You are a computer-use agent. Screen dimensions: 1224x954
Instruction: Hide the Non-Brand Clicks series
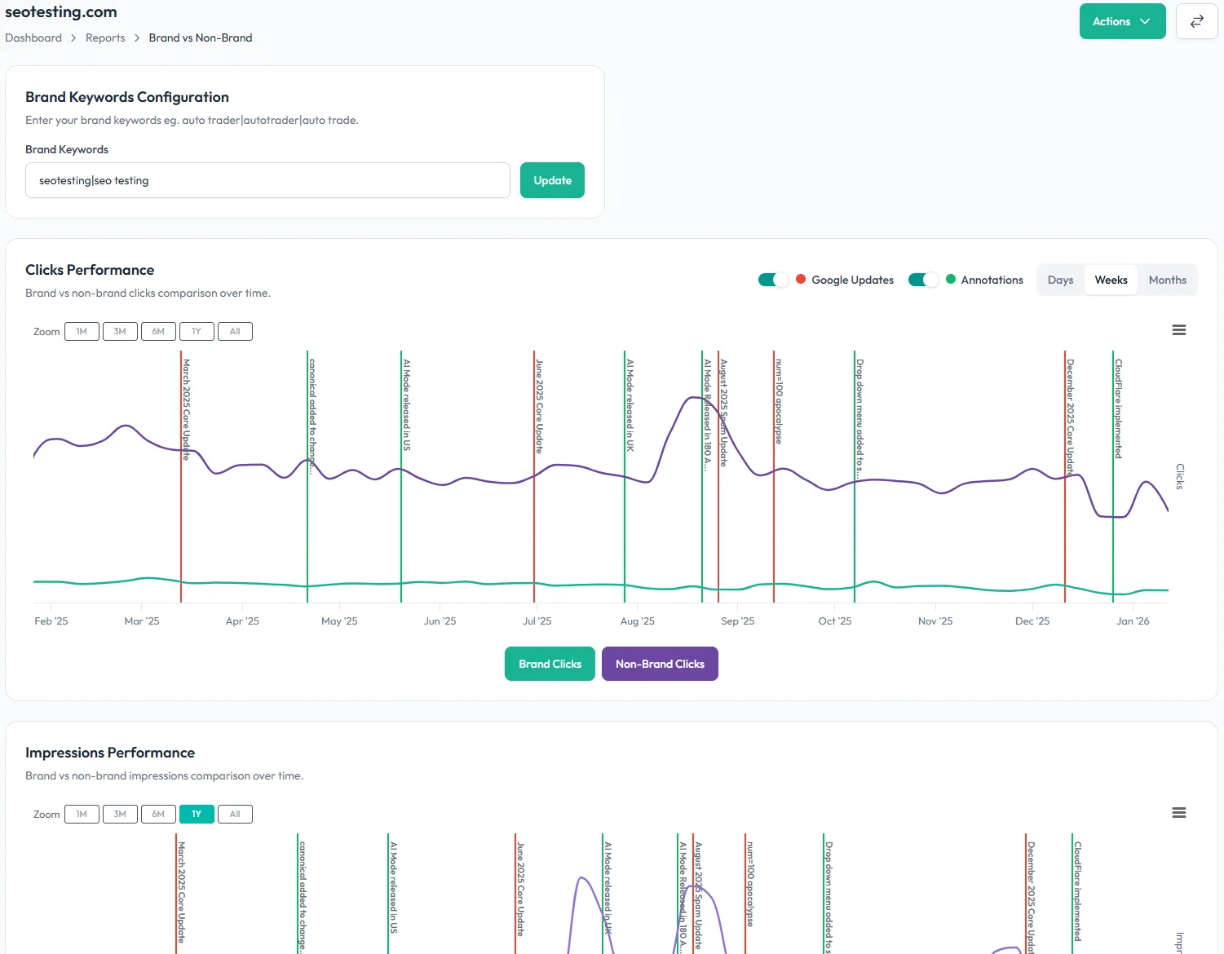tap(660, 664)
